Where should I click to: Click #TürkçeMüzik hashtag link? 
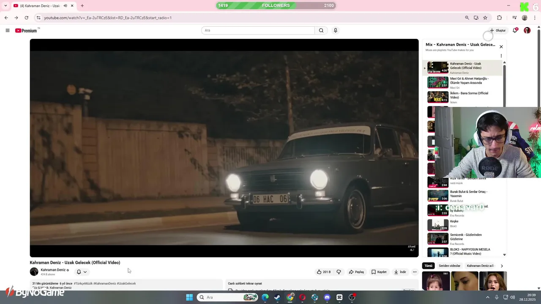[83, 284]
